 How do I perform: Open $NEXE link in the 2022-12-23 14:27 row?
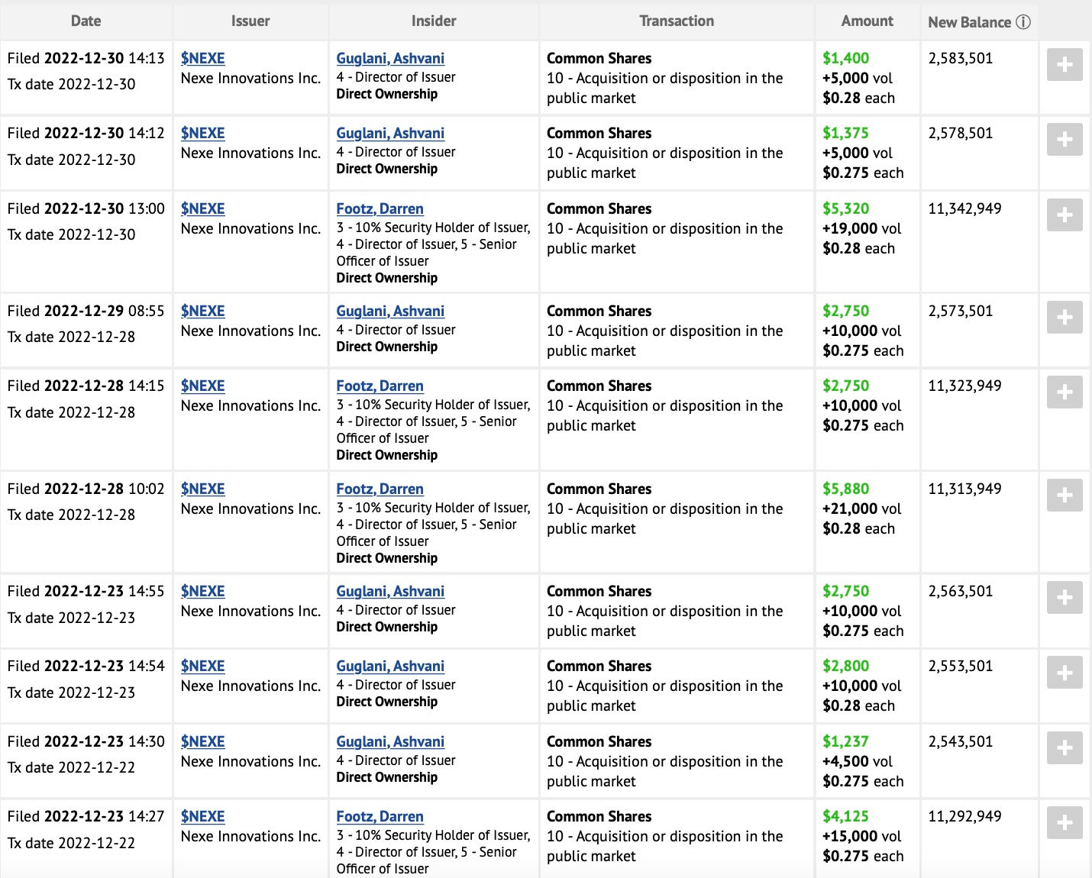point(202,816)
